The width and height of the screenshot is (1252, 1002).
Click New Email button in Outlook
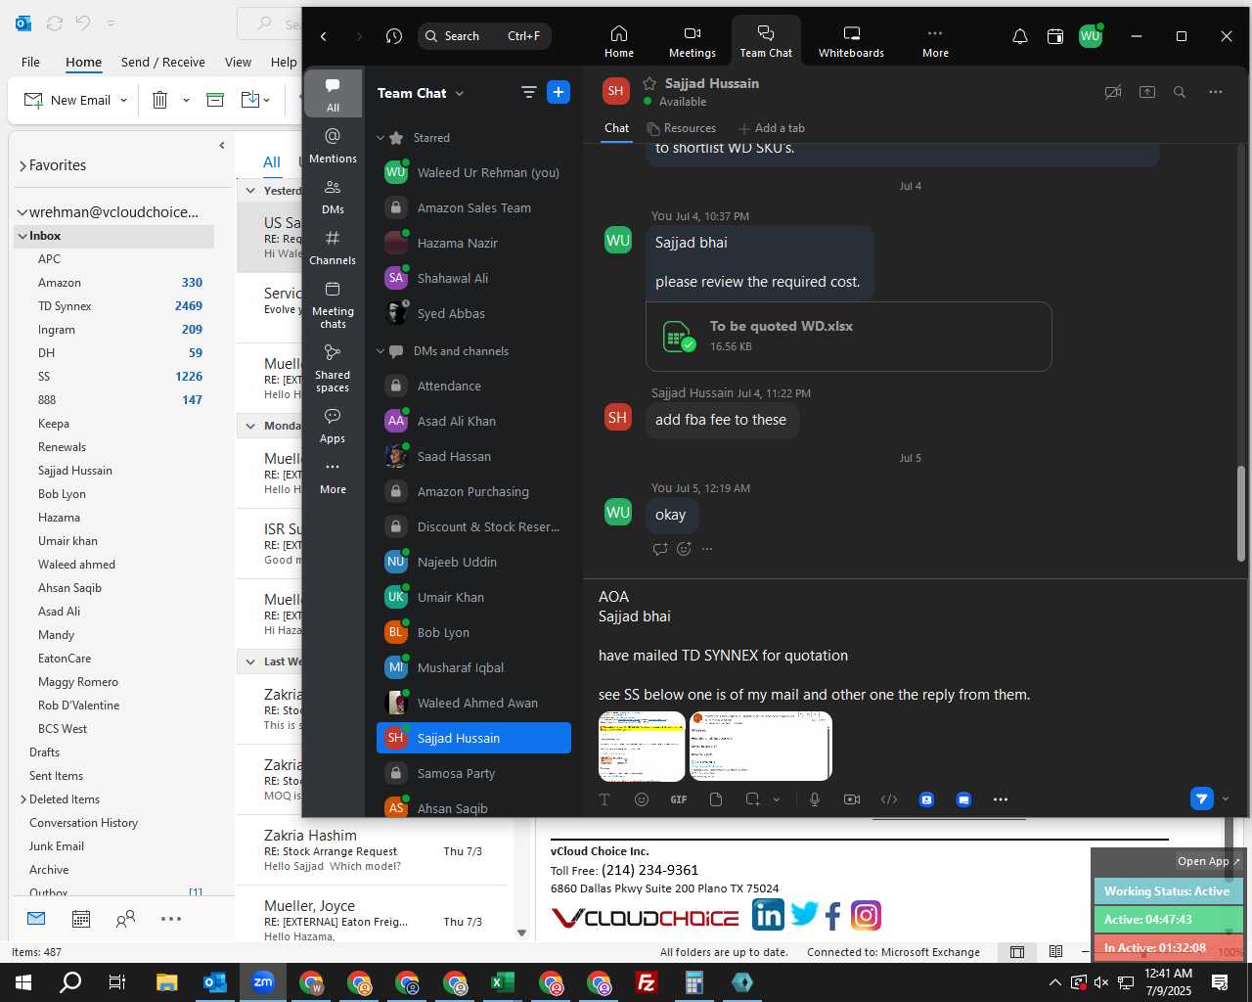(67, 100)
